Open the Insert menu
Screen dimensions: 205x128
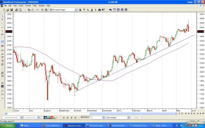coord(21,5)
